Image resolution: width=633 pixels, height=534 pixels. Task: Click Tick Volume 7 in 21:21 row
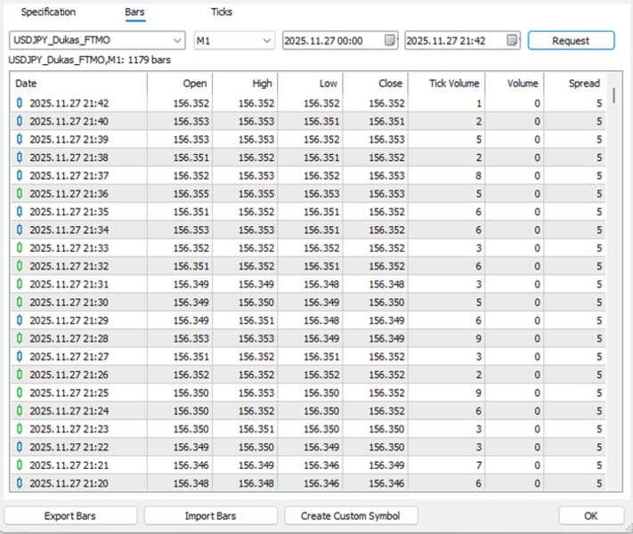tap(478, 465)
